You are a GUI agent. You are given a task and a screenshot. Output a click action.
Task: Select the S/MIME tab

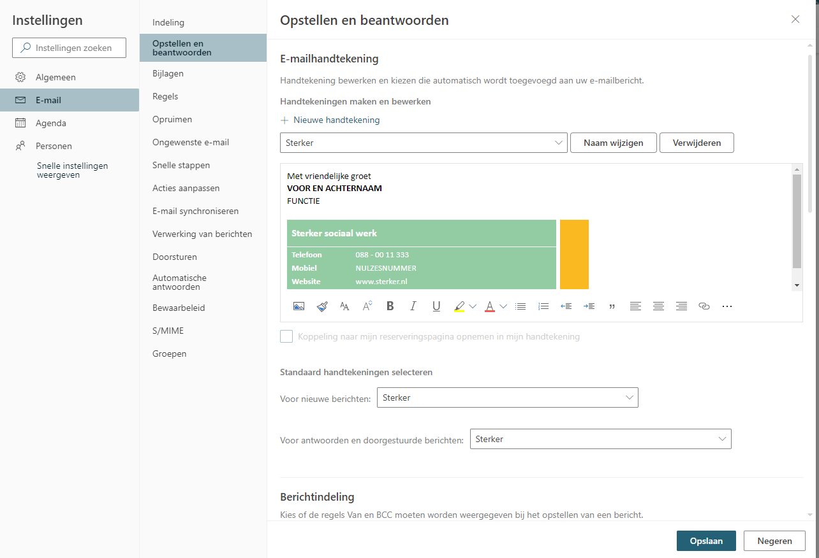click(203, 331)
